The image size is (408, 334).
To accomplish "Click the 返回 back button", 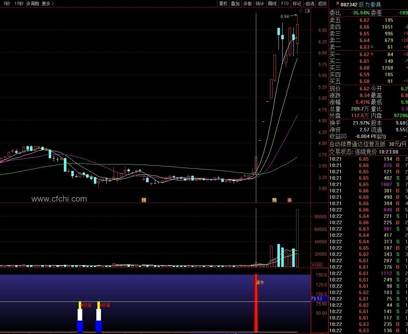I will [x=322, y=4].
